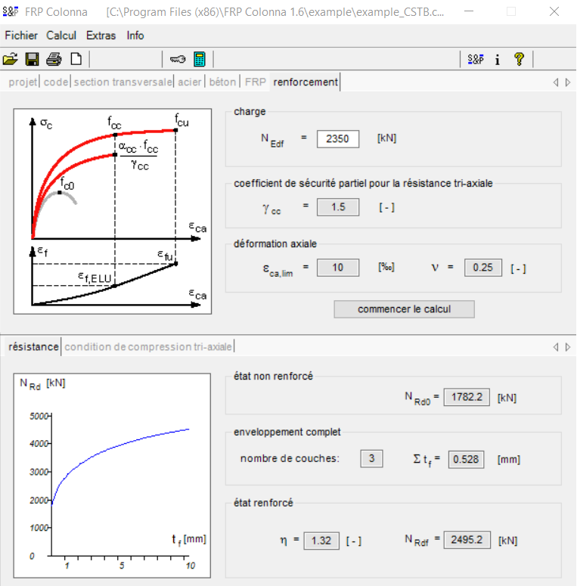Select the béton tab
The image size is (577, 586).
point(222,82)
